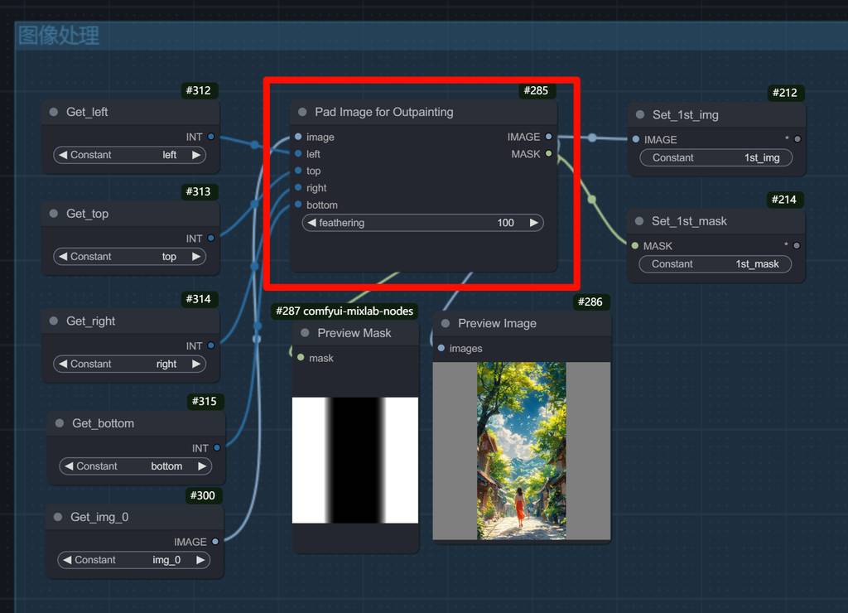Open the Get_bottom Constant selector
The height and width of the screenshot is (613, 848).
[x=135, y=466]
